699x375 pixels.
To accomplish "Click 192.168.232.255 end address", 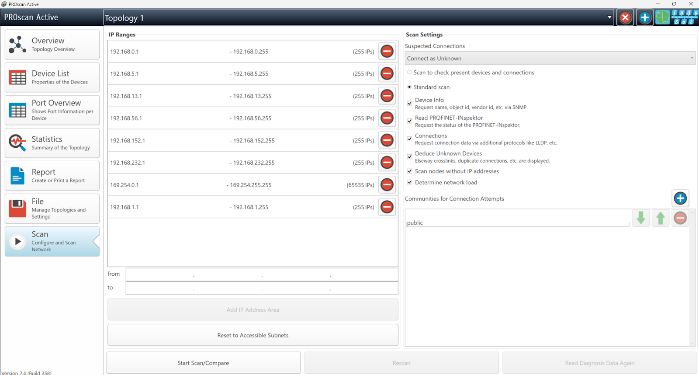I will coord(254,163).
